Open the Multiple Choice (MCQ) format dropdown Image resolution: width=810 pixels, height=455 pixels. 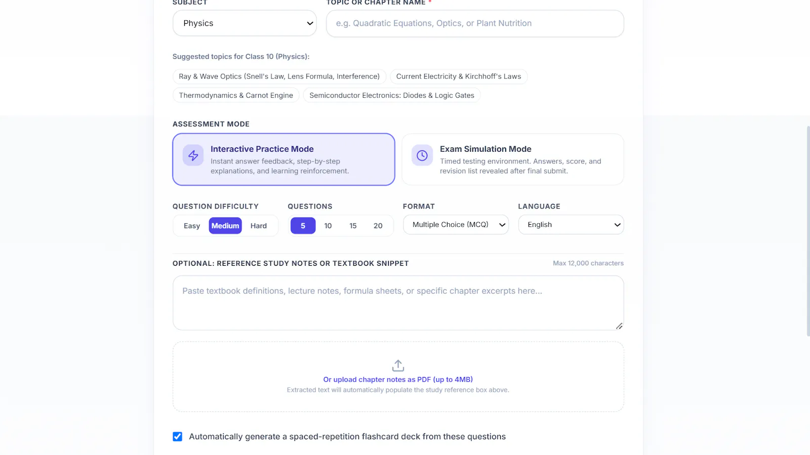[456, 225]
